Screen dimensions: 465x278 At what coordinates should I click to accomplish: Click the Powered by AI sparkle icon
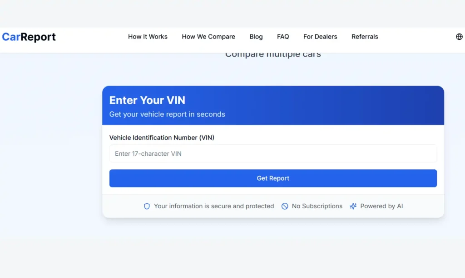point(353,206)
